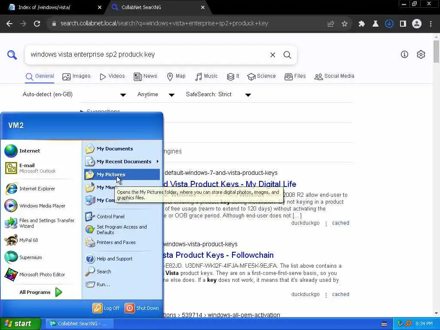Switch to Science search tab

[x=261, y=76]
